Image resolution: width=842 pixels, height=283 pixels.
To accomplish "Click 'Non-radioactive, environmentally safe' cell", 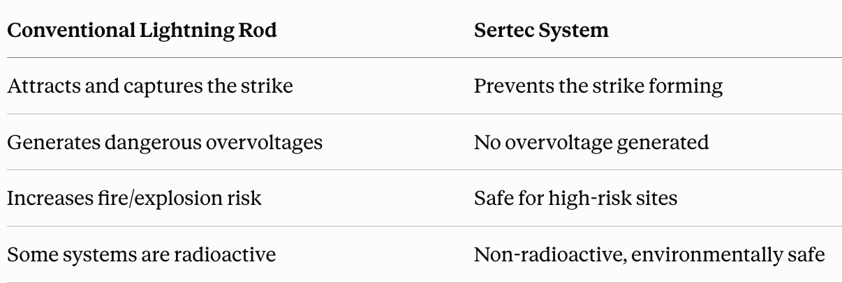I will pyautogui.click(x=649, y=254).
